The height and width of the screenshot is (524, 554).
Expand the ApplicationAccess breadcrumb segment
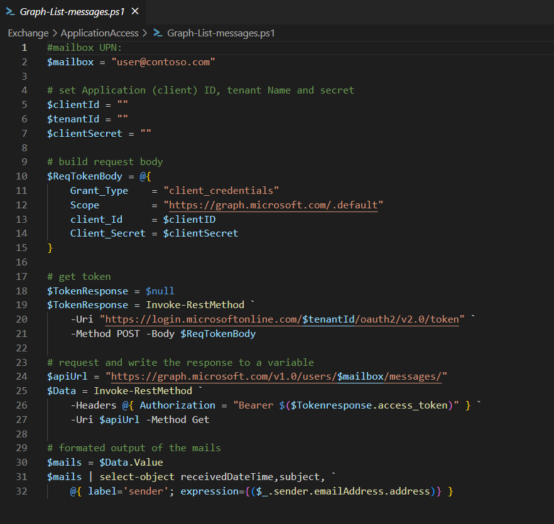click(x=100, y=33)
